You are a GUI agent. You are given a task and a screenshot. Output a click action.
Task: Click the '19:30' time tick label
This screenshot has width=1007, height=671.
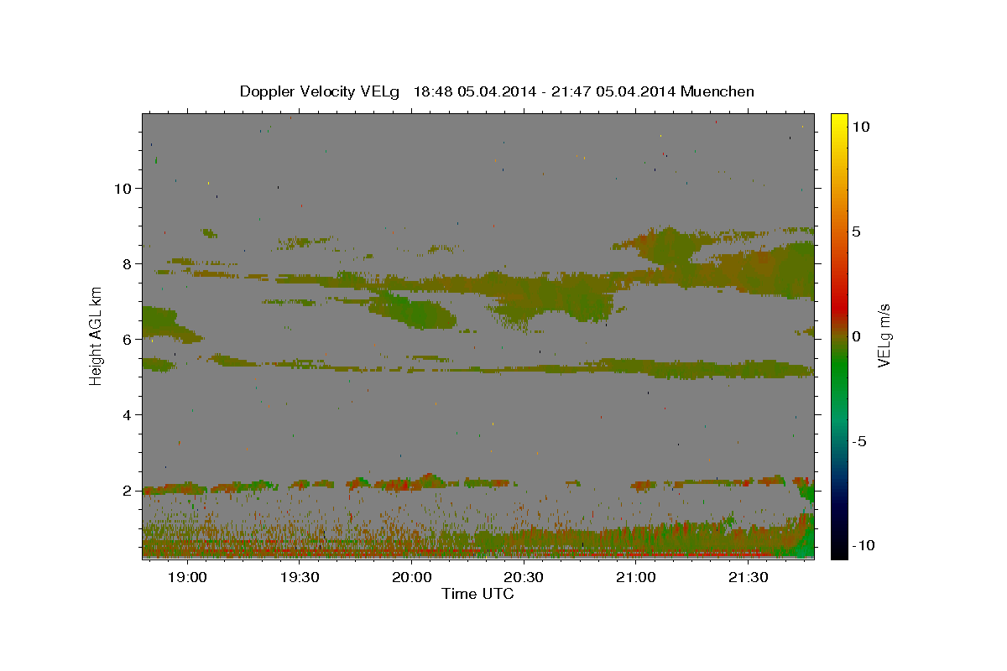(x=300, y=578)
